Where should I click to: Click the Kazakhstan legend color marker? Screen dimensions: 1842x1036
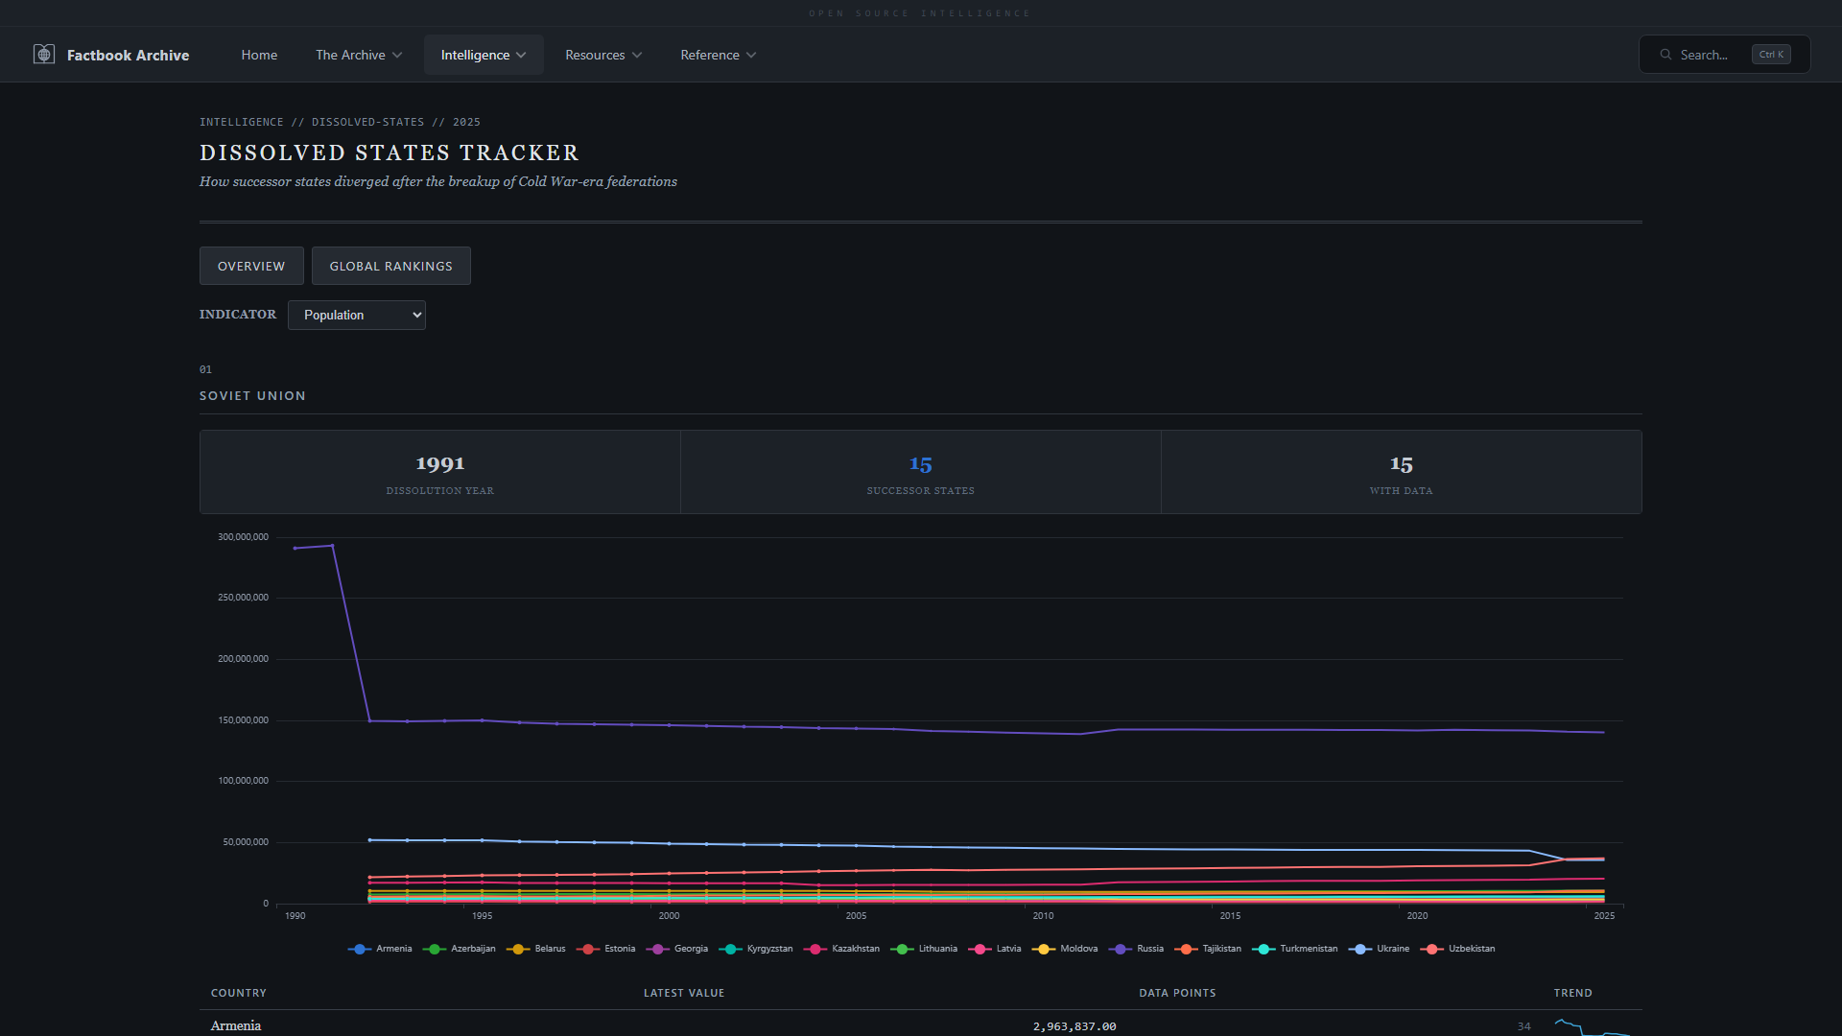815,949
